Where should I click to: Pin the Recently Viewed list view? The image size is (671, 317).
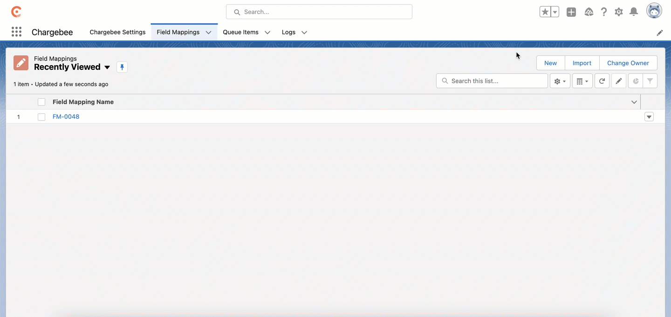(122, 67)
